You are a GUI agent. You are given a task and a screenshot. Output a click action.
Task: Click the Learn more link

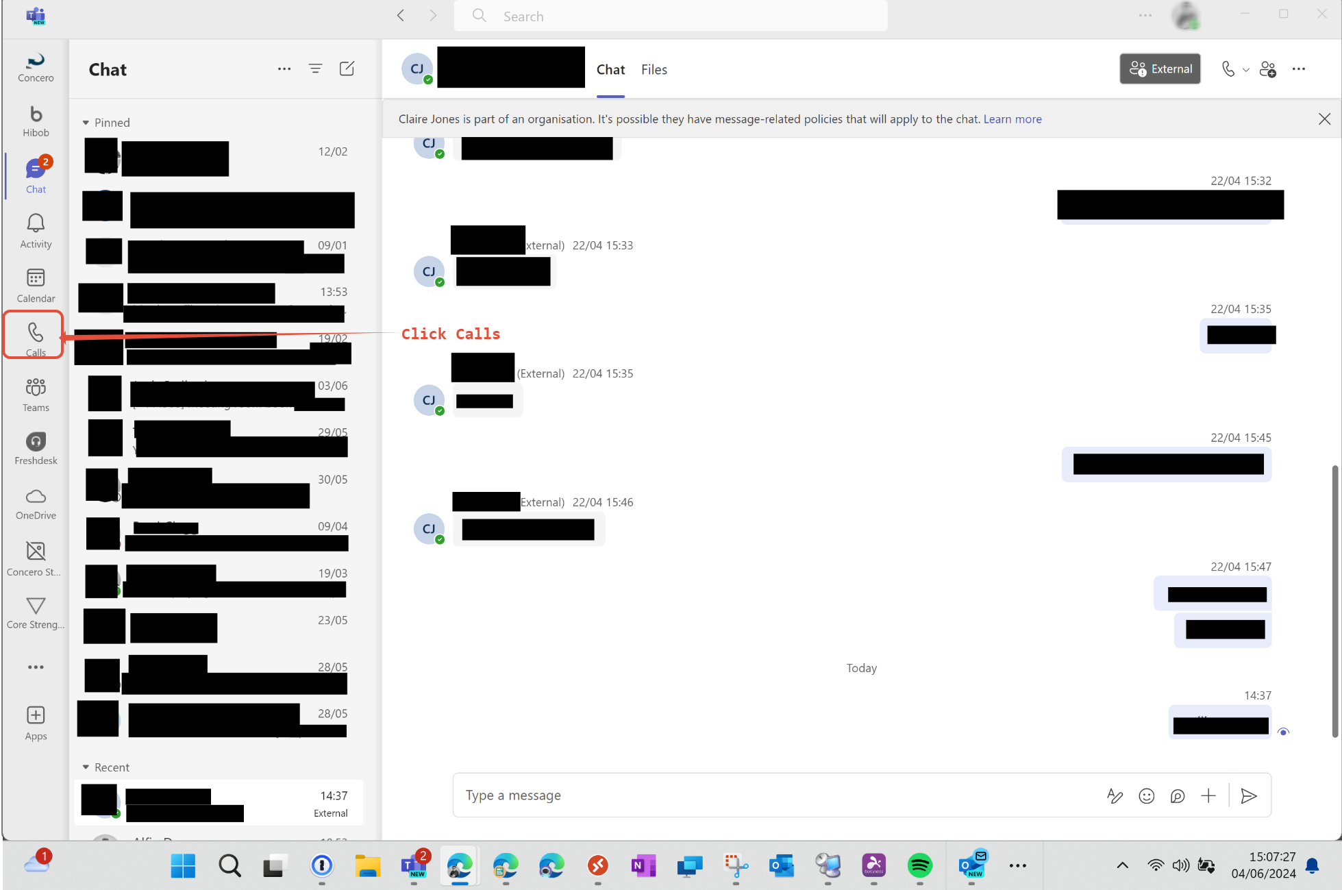tap(1012, 119)
